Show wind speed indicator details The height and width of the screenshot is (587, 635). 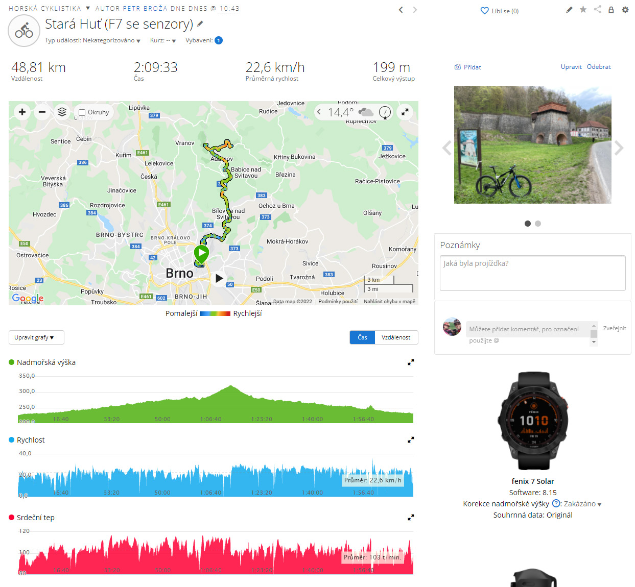(x=385, y=112)
